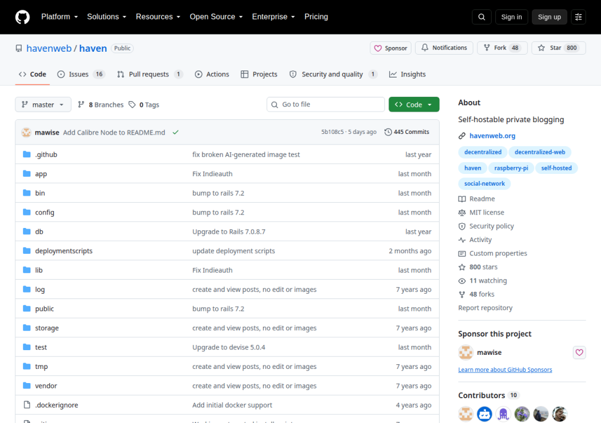Click the purple octopus contributor avatar
The height and width of the screenshot is (423, 601).
pyautogui.click(x=503, y=414)
